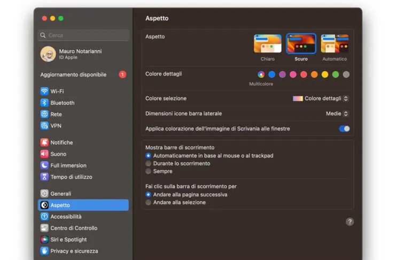Minimize window with the yellow button
This screenshot has height=260, width=396.
click(52, 18)
